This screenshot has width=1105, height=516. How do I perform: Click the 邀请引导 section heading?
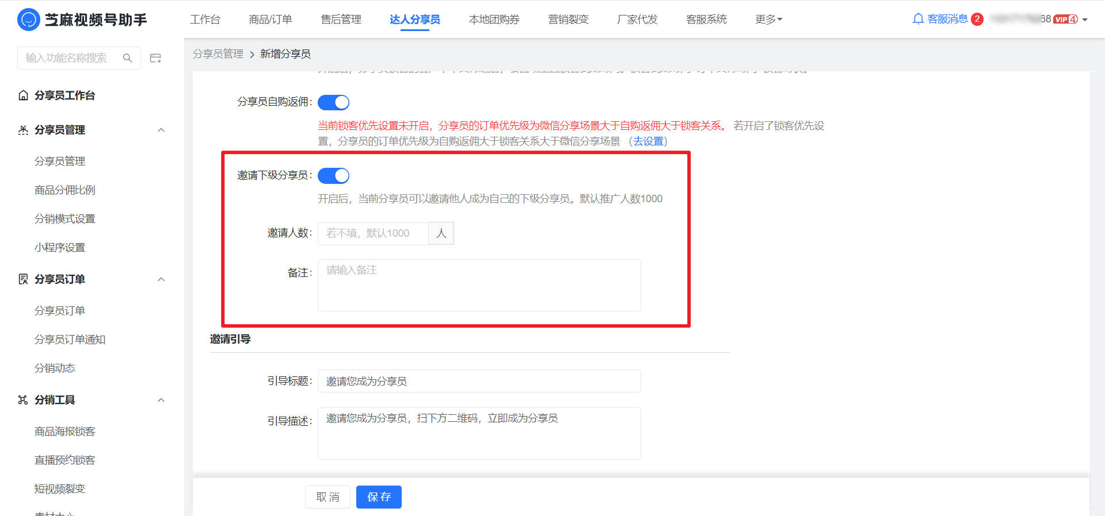(x=230, y=339)
